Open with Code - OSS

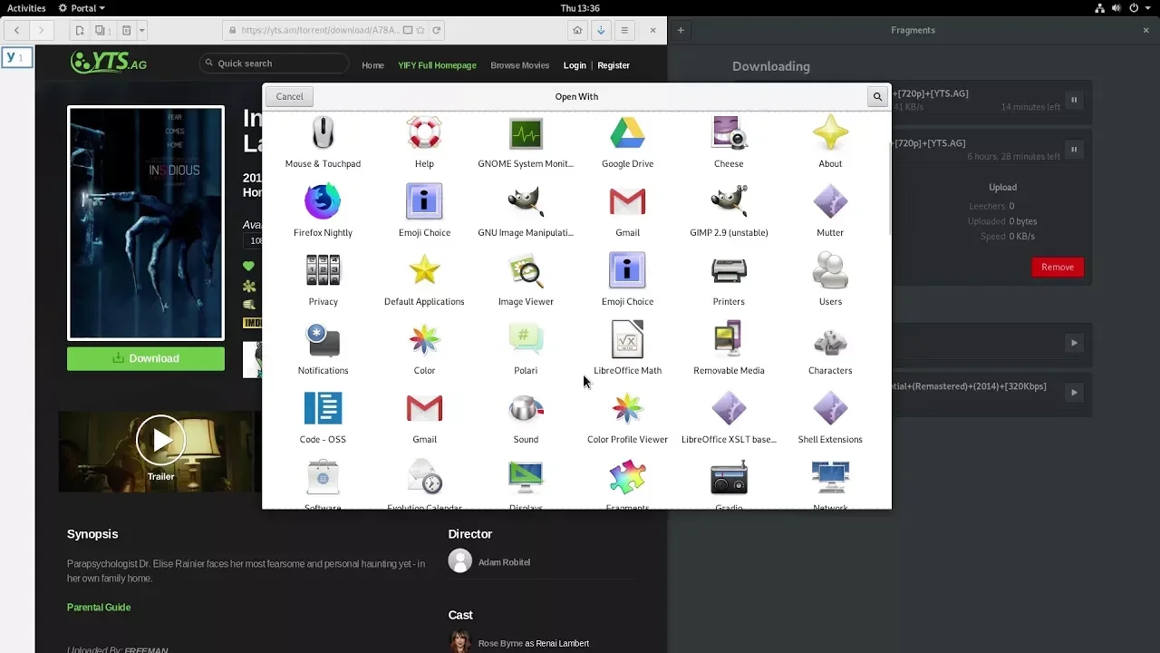point(323,410)
